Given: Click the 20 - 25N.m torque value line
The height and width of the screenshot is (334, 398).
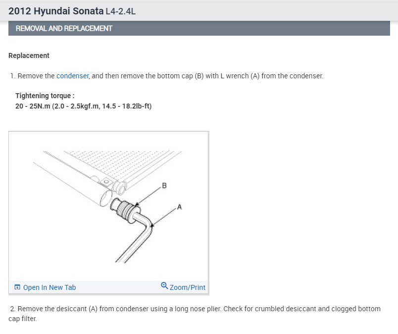Looking at the screenshot, I should (x=83, y=106).
